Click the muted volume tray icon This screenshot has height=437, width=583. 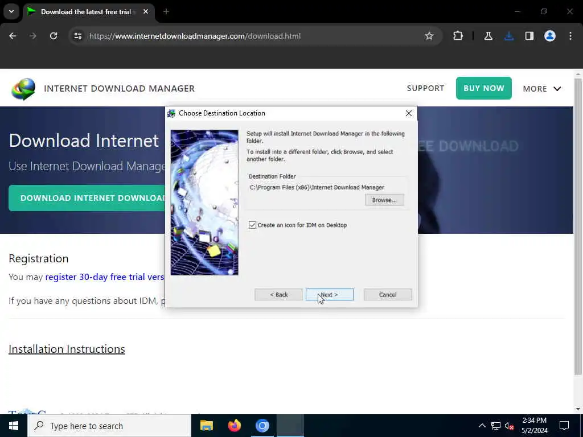point(509,426)
